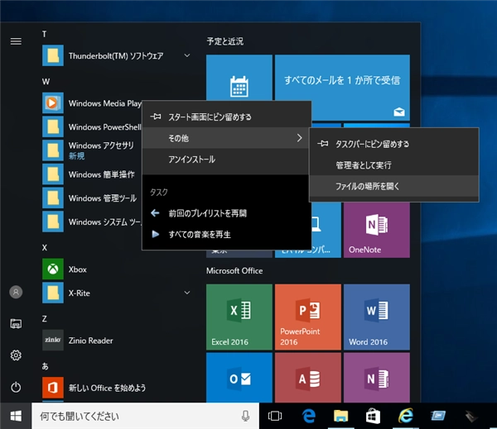Click the Xbox app entry label
Viewport: 497px width, 429px height.
(x=78, y=269)
